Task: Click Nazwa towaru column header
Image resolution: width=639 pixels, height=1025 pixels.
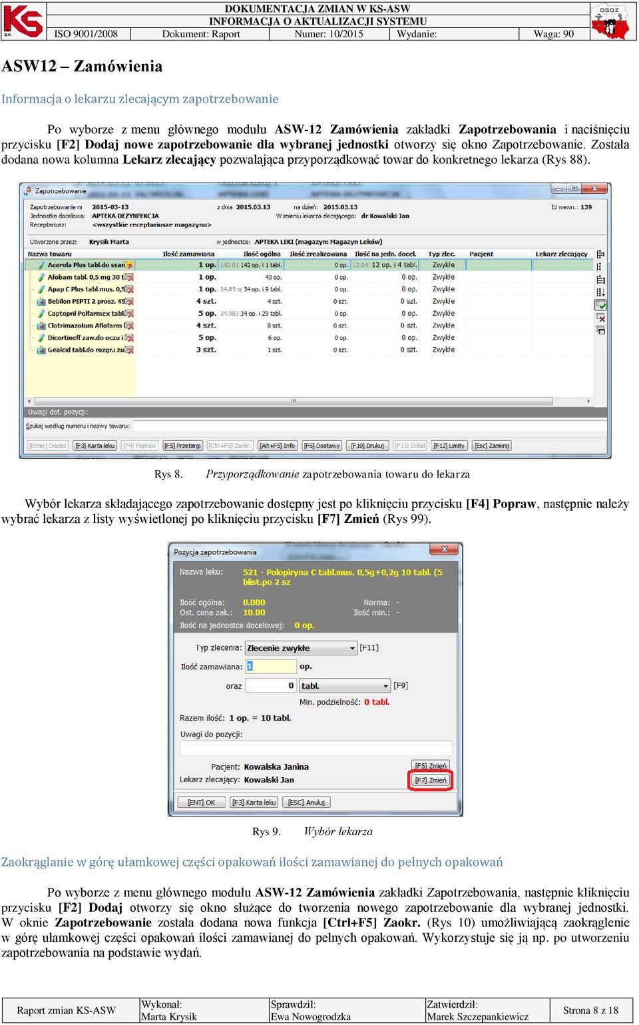Action: coord(80,254)
